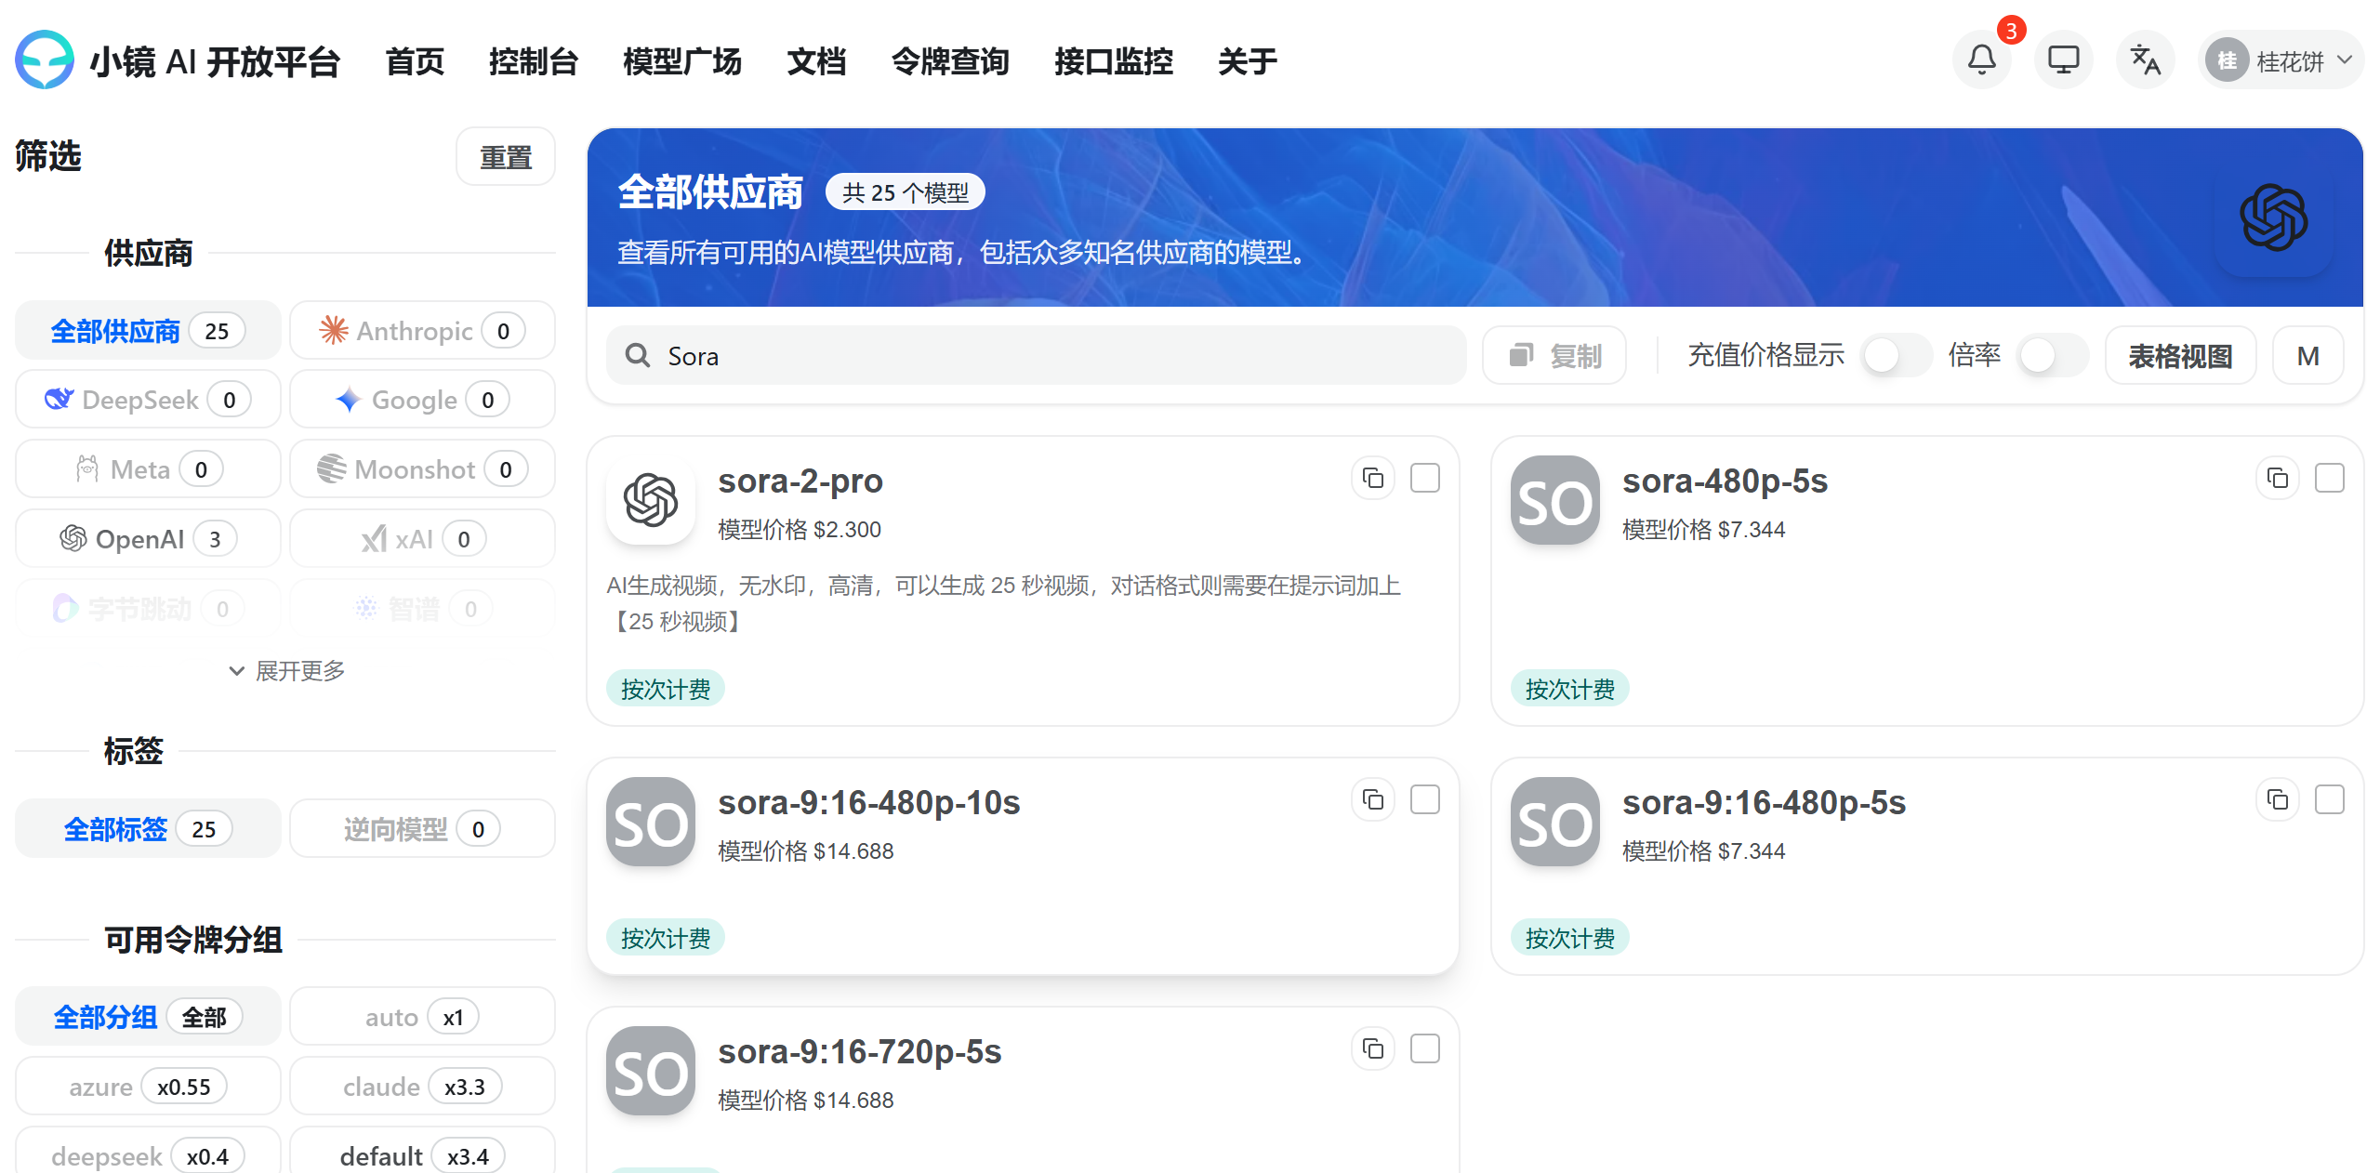Open the notifications bell icon
This screenshot has height=1173, width=2380.
1981,60
